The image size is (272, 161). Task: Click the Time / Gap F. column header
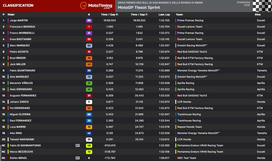pyautogui.click(x=139, y=15)
